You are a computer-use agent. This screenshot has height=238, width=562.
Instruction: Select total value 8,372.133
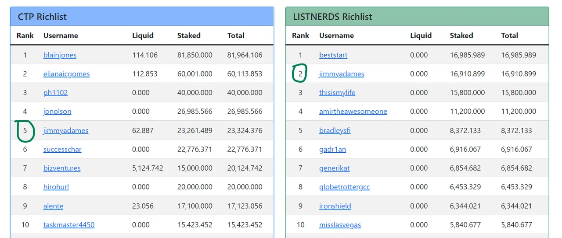click(516, 130)
